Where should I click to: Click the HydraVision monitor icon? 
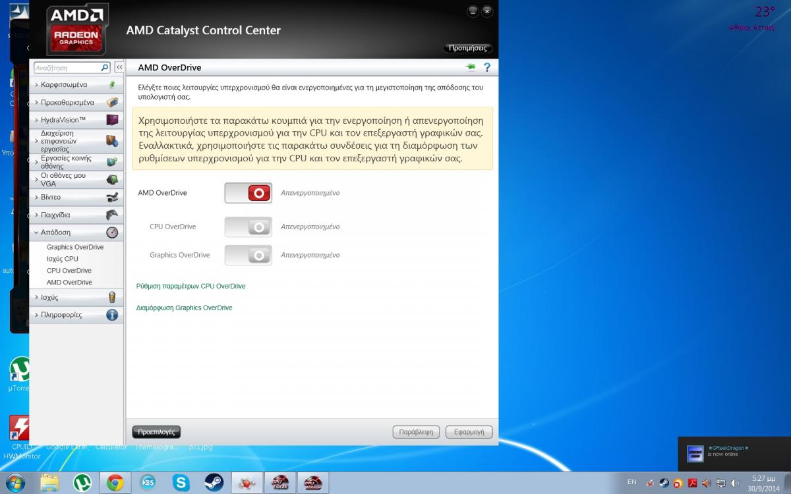coord(112,120)
